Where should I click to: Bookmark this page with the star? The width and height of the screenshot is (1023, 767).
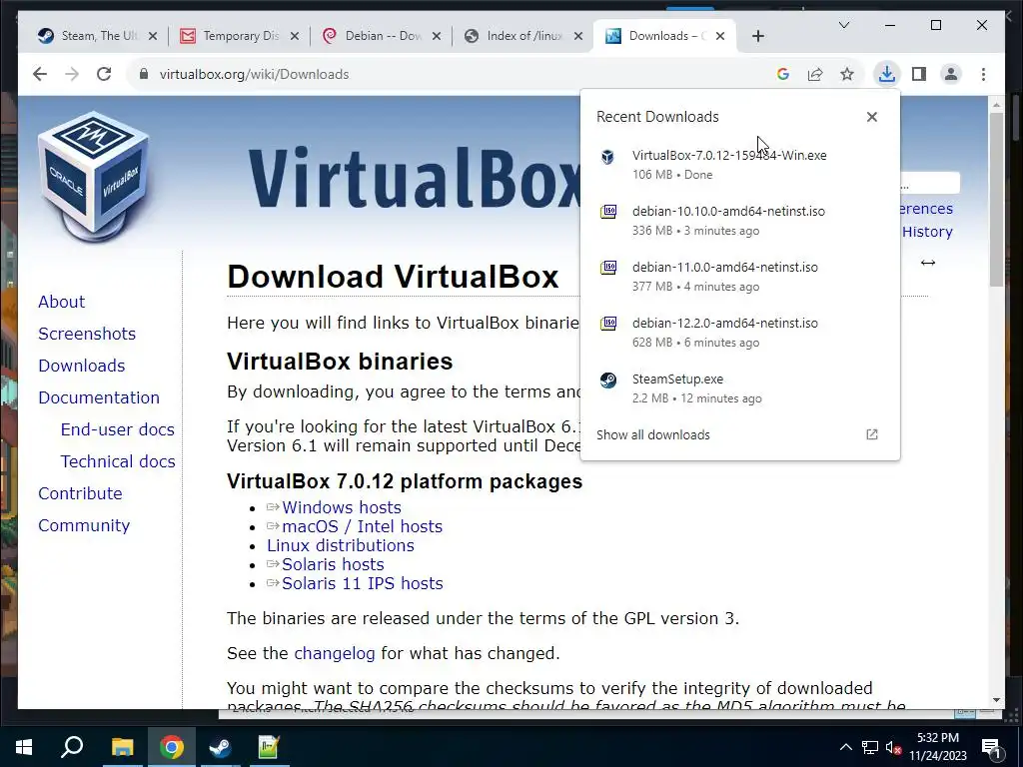click(x=847, y=74)
